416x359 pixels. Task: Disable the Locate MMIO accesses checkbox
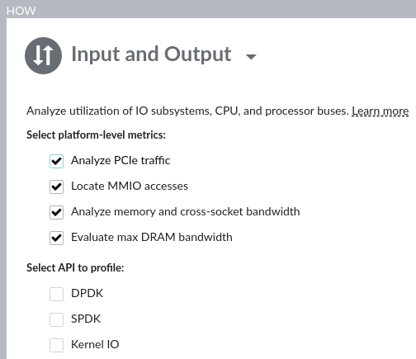click(x=56, y=187)
